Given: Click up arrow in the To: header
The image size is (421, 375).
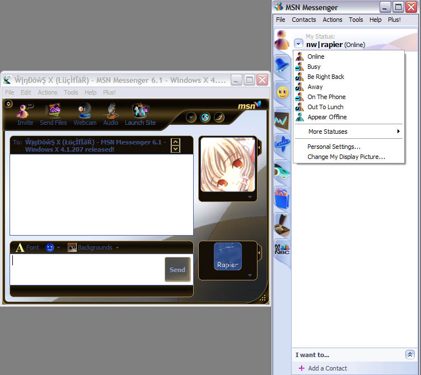Looking at the screenshot, I should click(175, 142).
